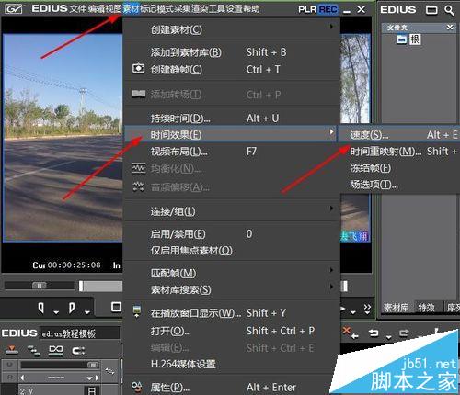The width and height of the screenshot is (460, 395).
Task: Open the 编辑 menu
Action: [x=96, y=8]
